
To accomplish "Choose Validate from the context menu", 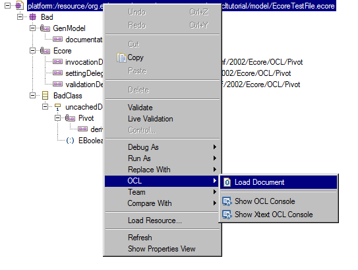I will 140,108.
